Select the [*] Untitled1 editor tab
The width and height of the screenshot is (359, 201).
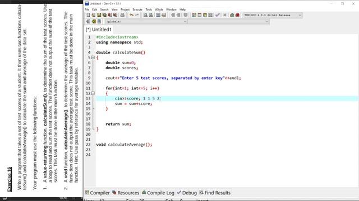(x=99, y=30)
